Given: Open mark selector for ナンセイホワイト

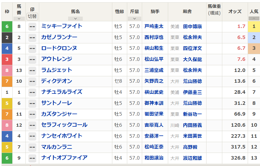Looking at the screenshot, I should (x=32, y=136).
